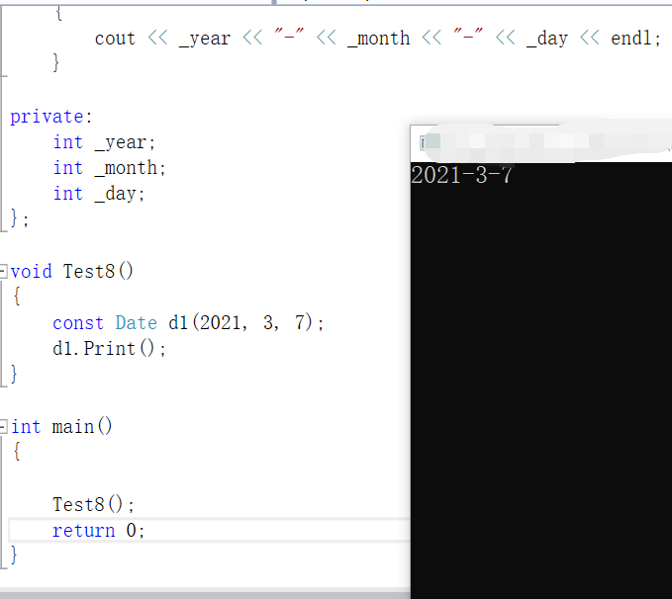
Task: Click '_month' in the cout statement
Action: click(378, 39)
